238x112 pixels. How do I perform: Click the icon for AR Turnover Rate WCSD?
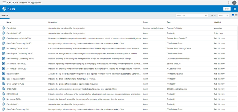pos(3,69)
